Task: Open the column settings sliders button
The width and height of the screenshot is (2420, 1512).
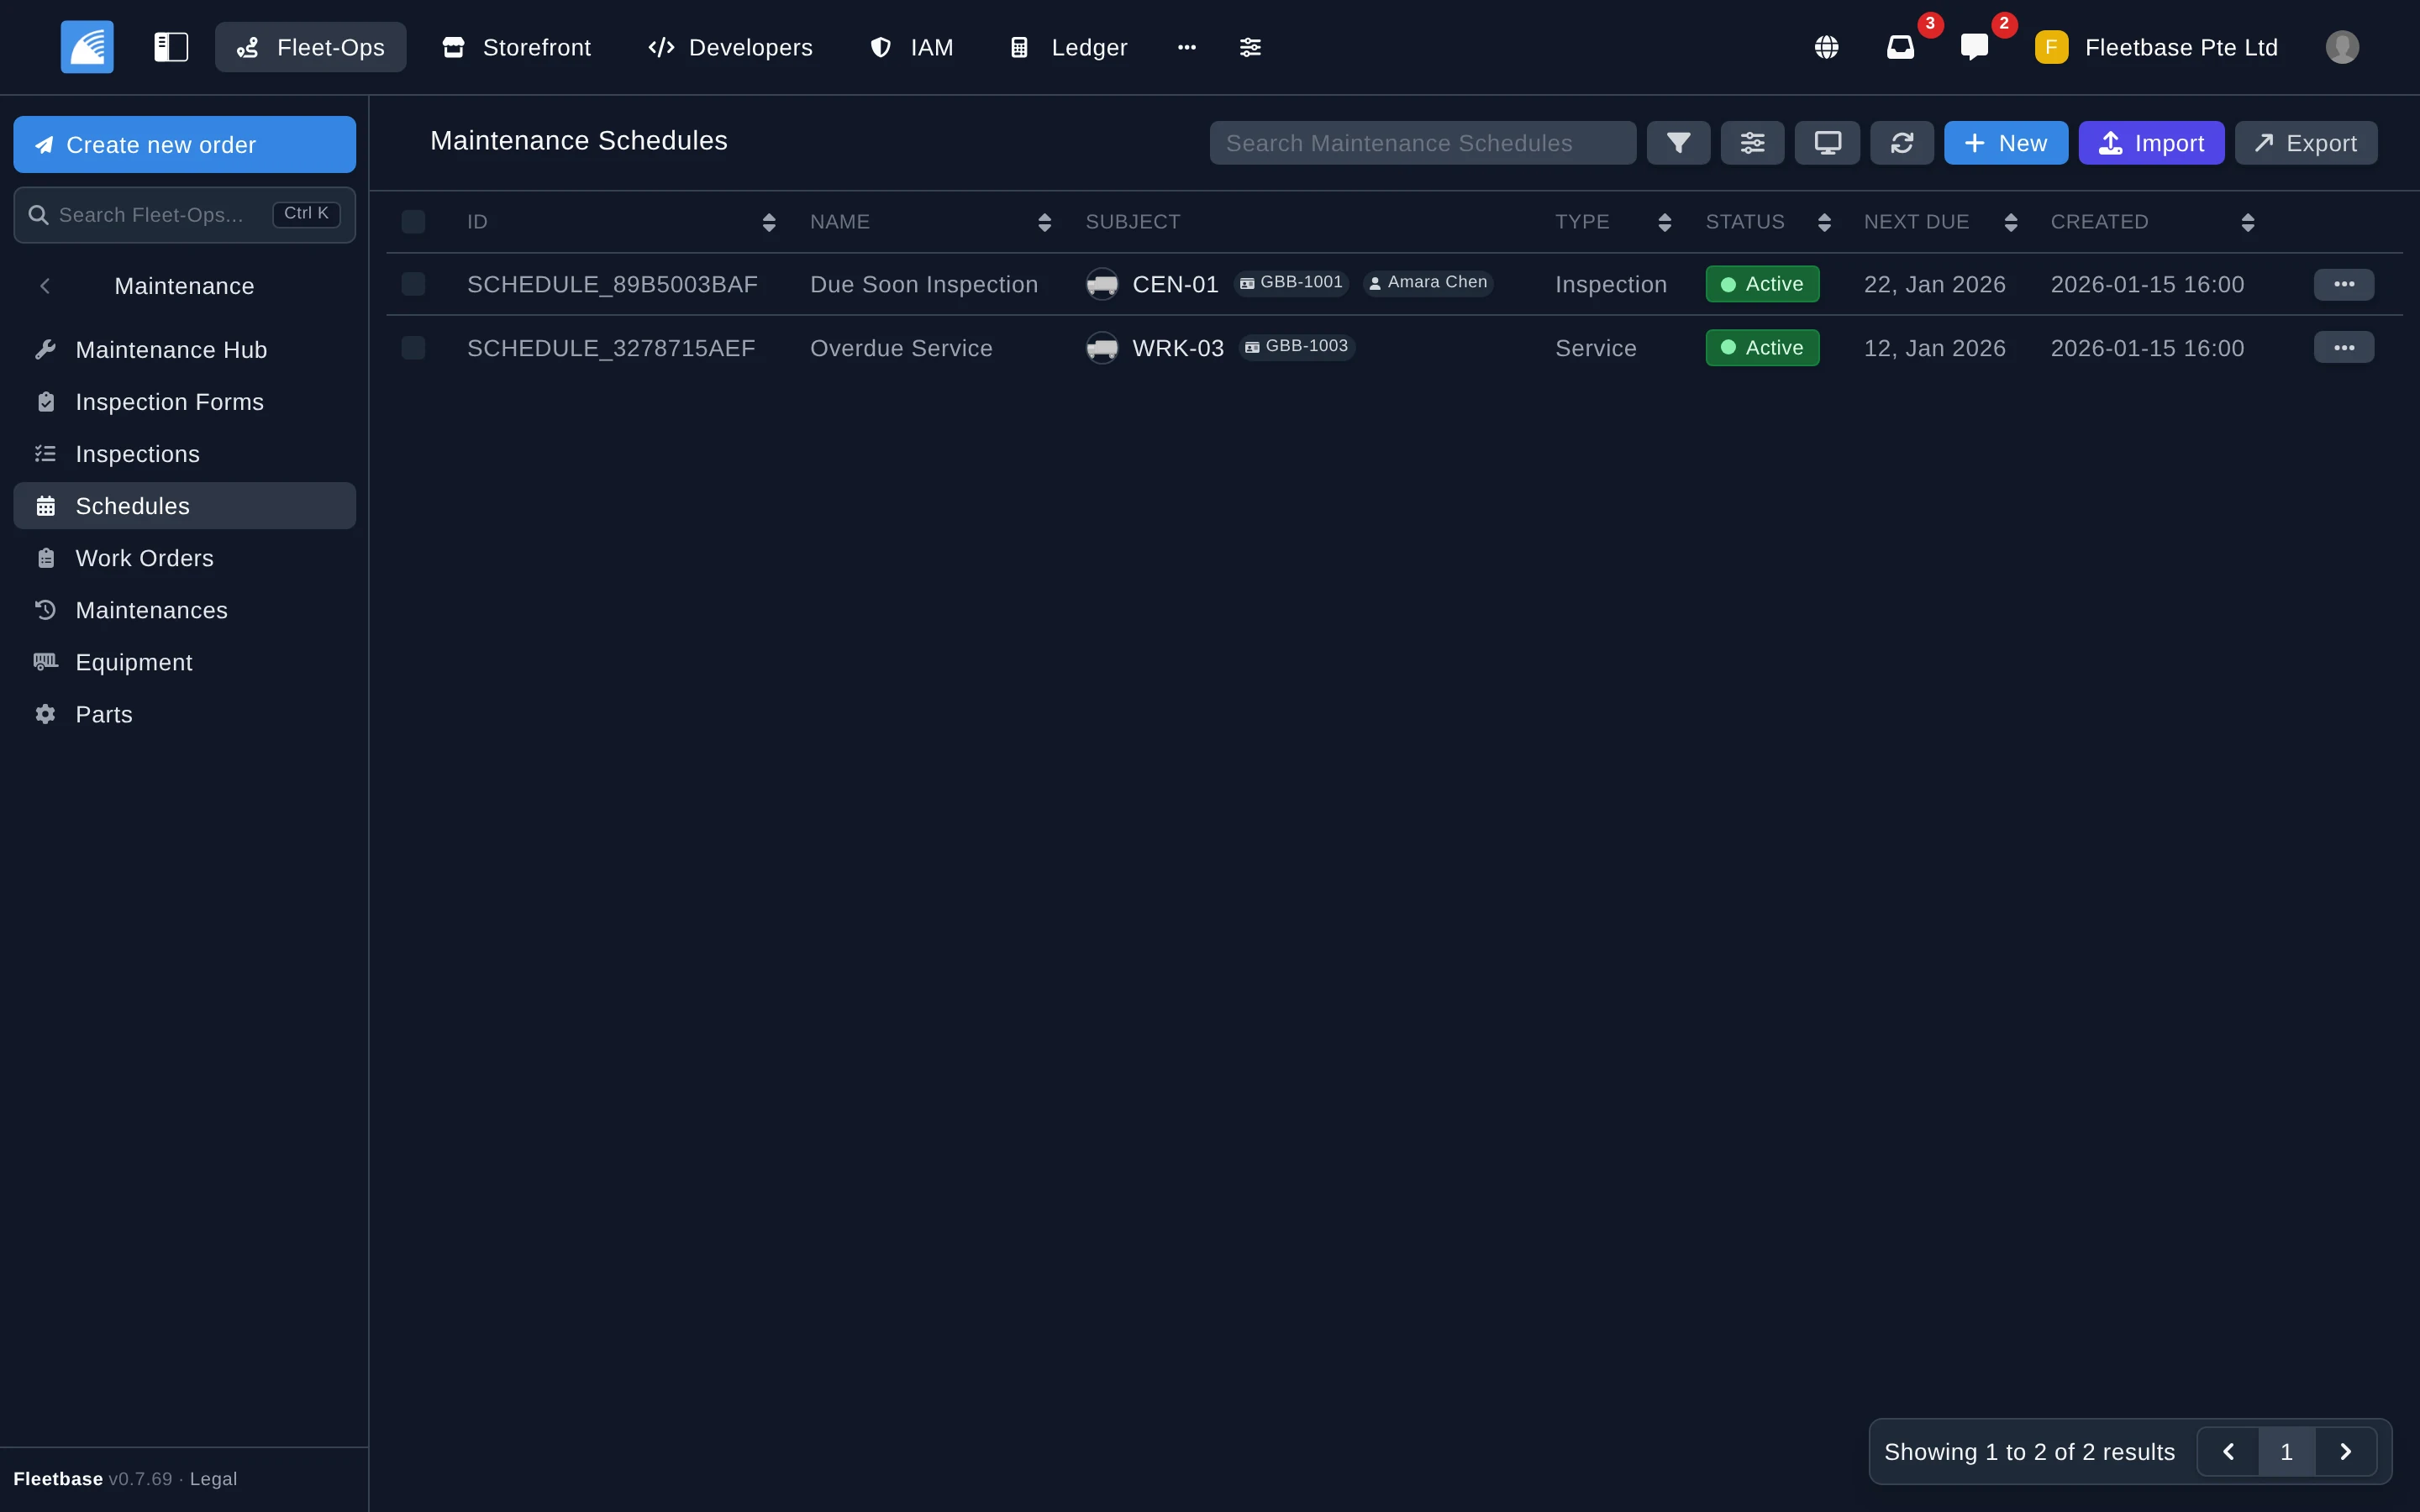Action: pyautogui.click(x=1752, y=143)
